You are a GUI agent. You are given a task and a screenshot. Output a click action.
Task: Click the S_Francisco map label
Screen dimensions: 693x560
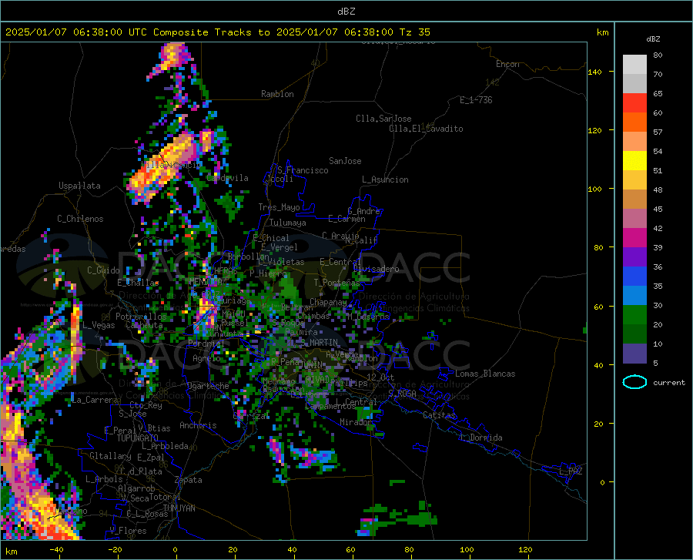303,170
